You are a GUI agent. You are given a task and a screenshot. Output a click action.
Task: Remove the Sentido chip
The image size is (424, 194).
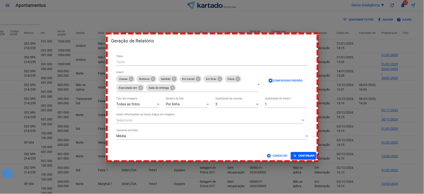click(174, 79)
